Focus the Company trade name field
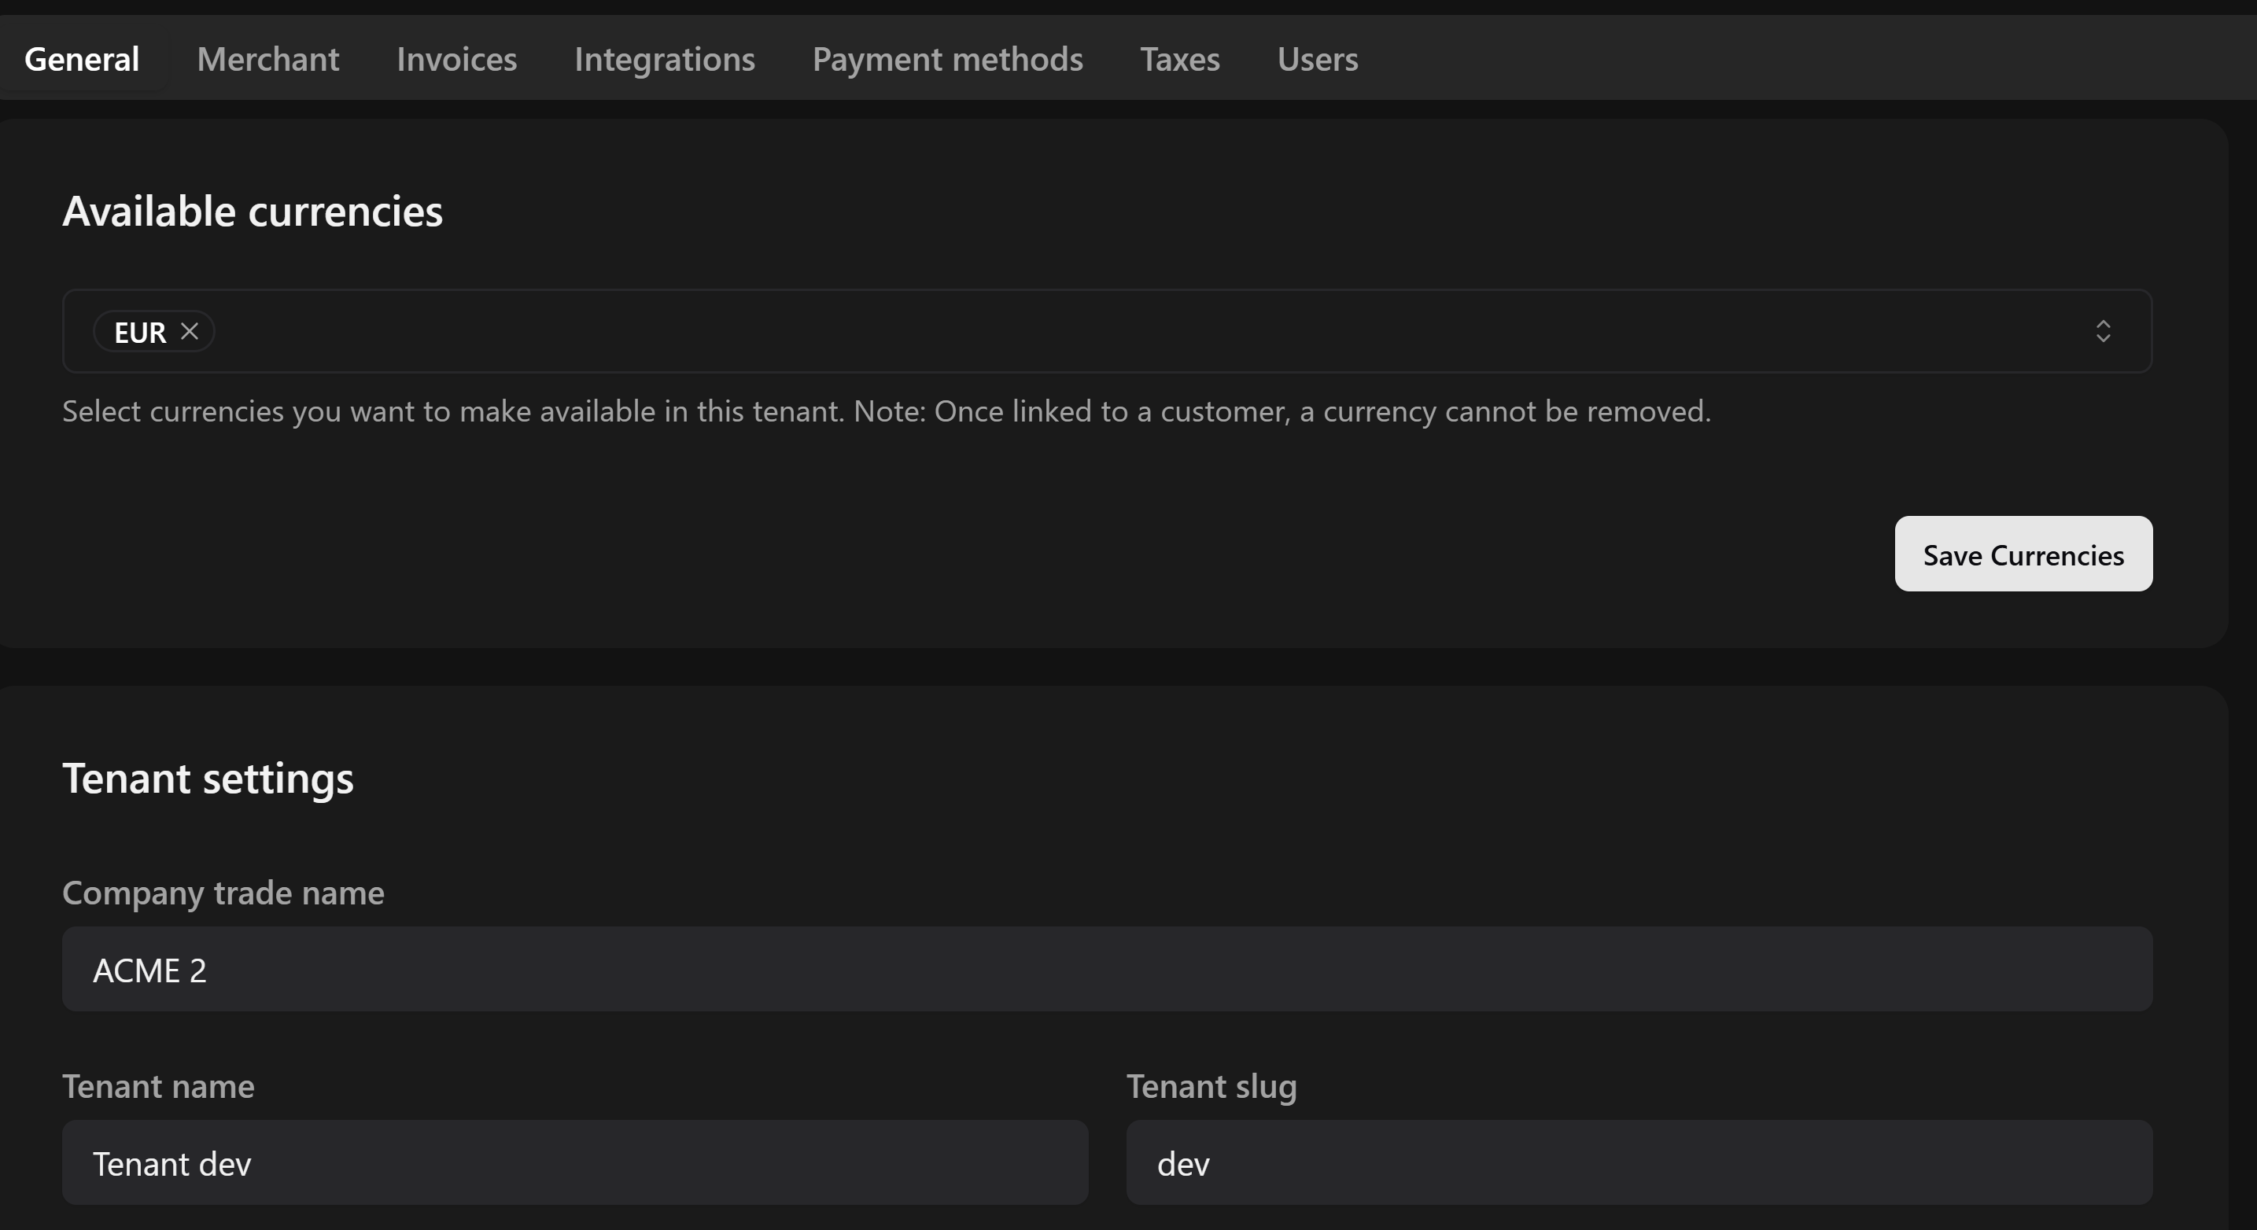The image size is (2257, 1230). [x=1107, y=969]
